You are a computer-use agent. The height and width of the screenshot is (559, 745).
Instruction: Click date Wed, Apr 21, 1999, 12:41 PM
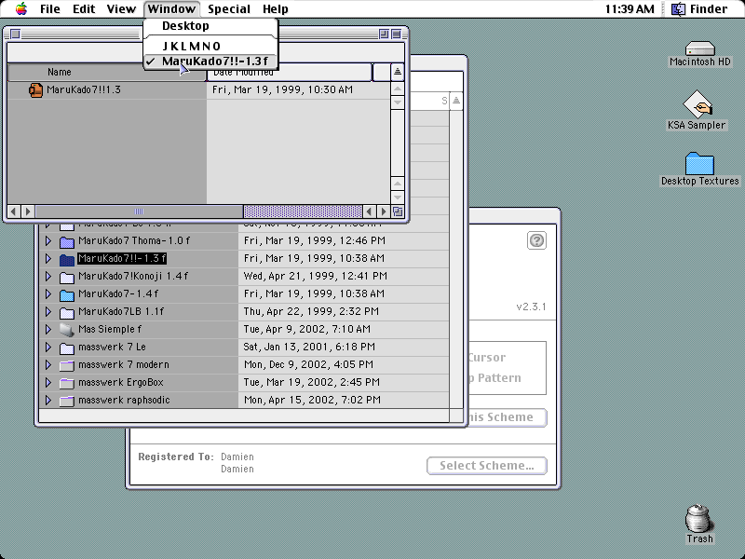(315, 276)
